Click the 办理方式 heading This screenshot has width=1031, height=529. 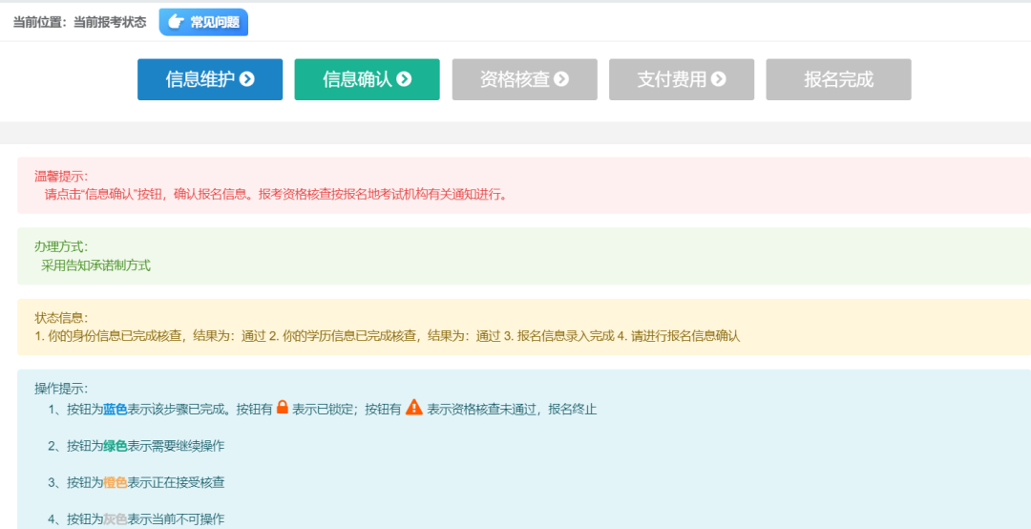click(x=61, y=246)
